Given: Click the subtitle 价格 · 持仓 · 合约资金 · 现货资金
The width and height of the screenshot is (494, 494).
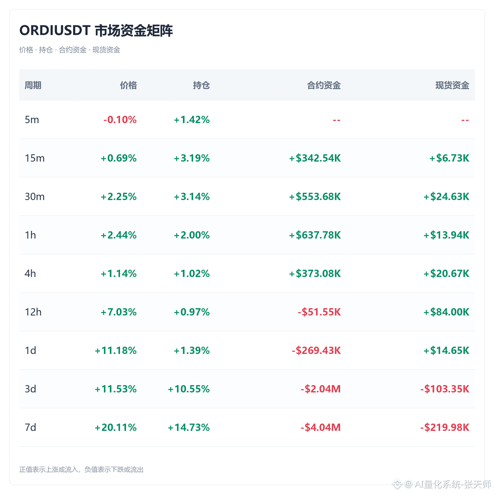Looking at the screenshot, I should [x=70, y=50].
